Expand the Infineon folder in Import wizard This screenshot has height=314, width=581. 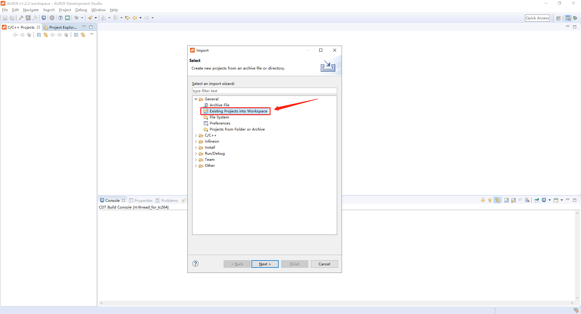(196, 141)
